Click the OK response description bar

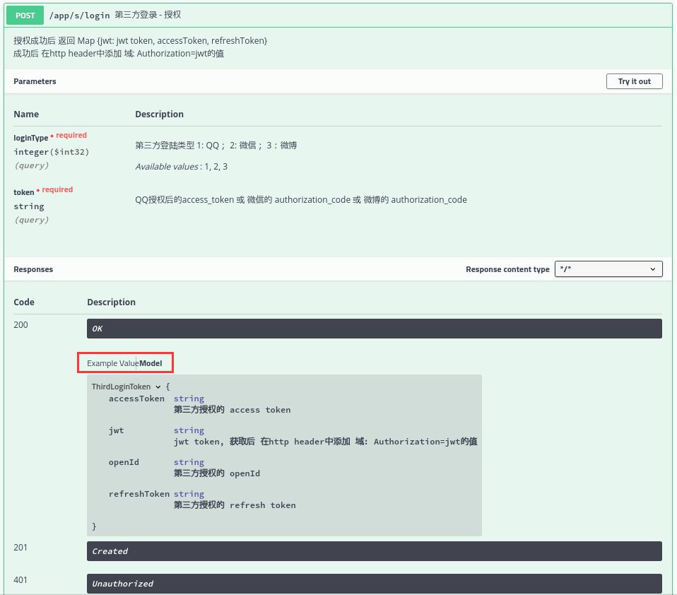click(374, 329)
